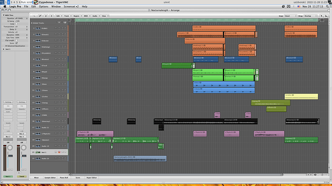Open the Spotlight magnifier in the menu bar

click(327, 7)
